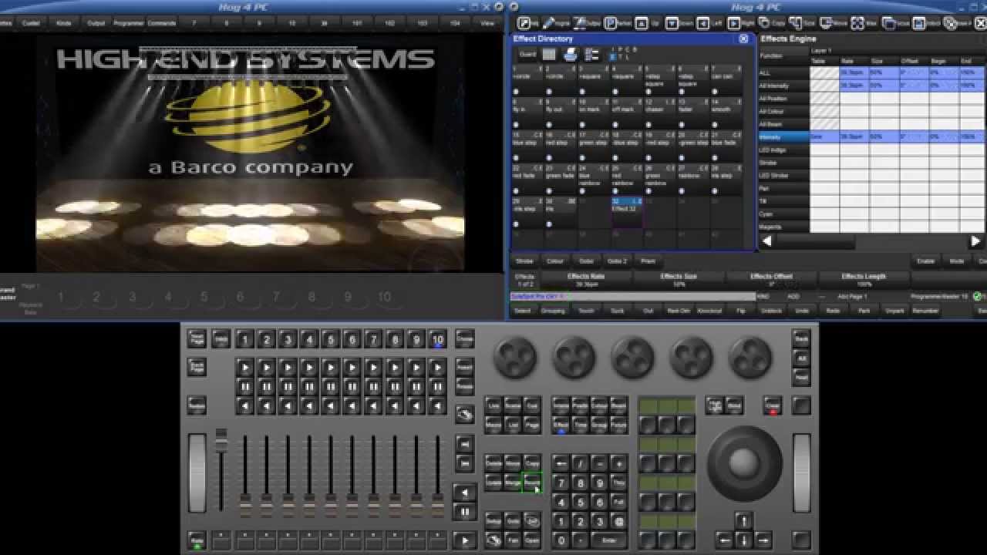
Task: Click the trackball on the console
Action: [744, 462]
